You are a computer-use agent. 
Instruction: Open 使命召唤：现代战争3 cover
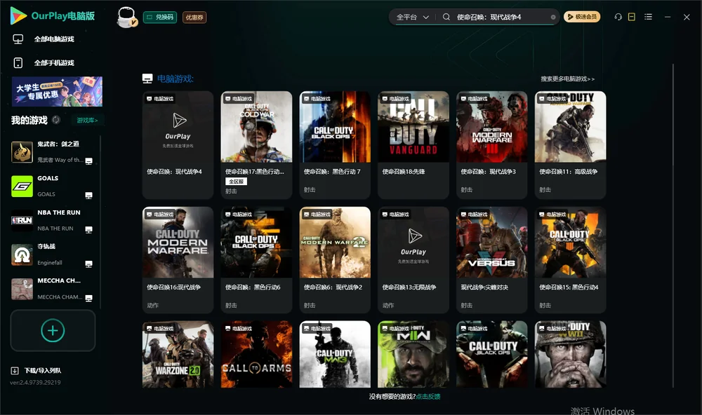click(491, 127)
